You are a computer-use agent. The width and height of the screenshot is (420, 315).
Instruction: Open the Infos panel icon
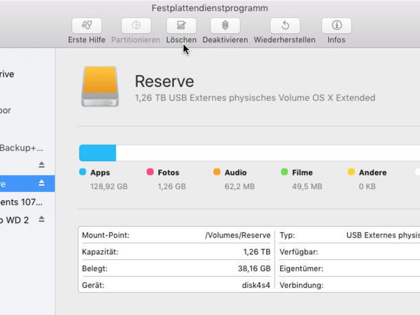coord(336,26)
